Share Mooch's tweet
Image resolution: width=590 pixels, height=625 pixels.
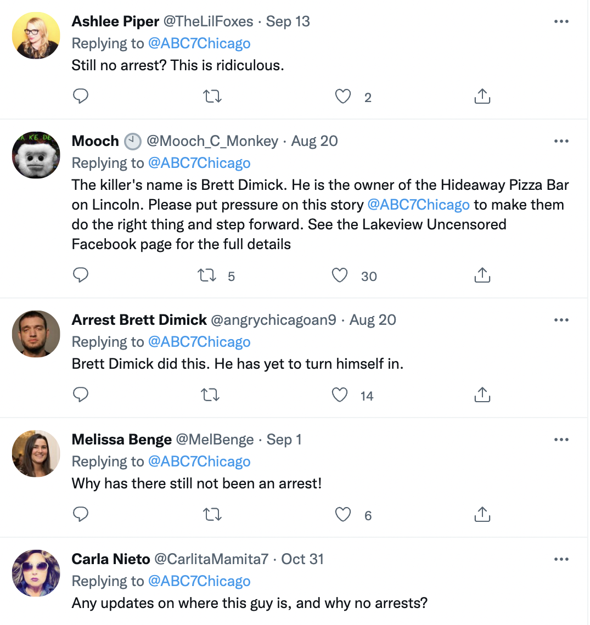tap(482, 275)
